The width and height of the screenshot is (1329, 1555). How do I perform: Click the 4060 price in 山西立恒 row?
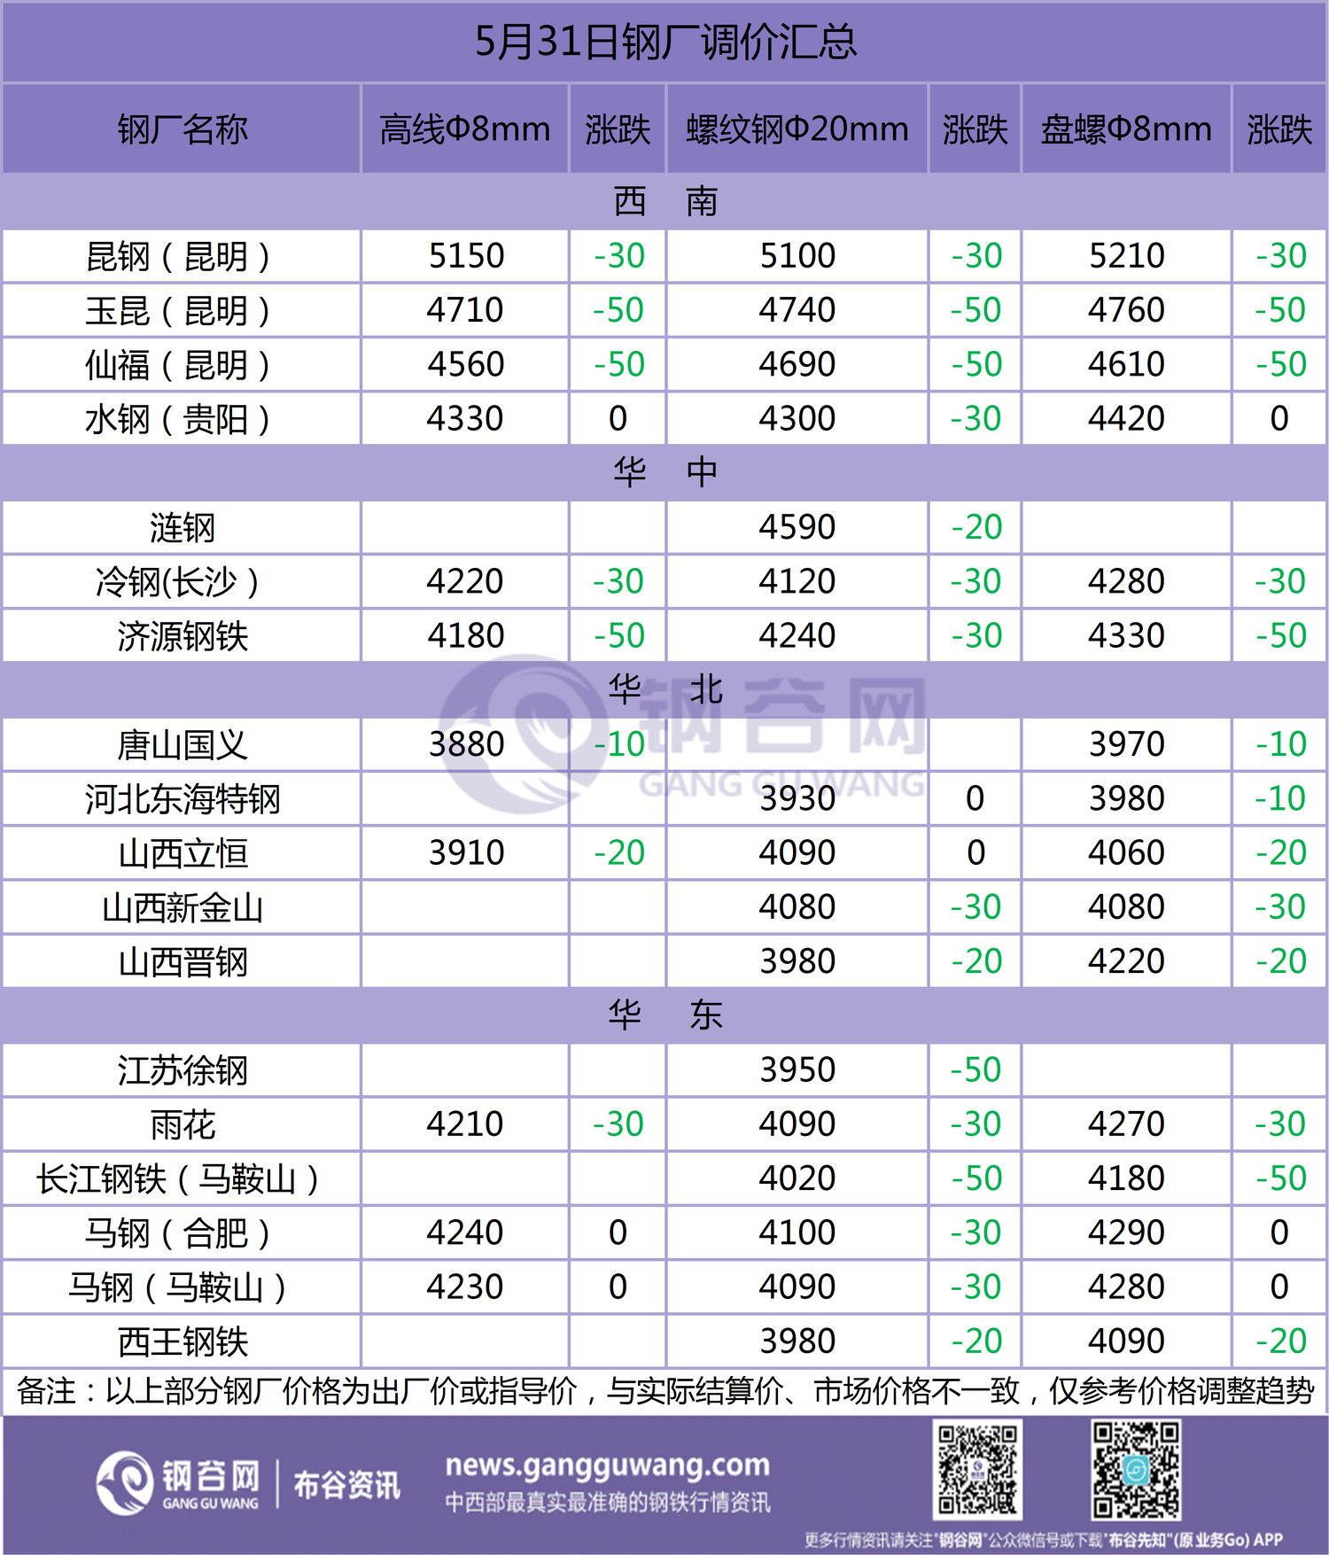pos(1126,852)
